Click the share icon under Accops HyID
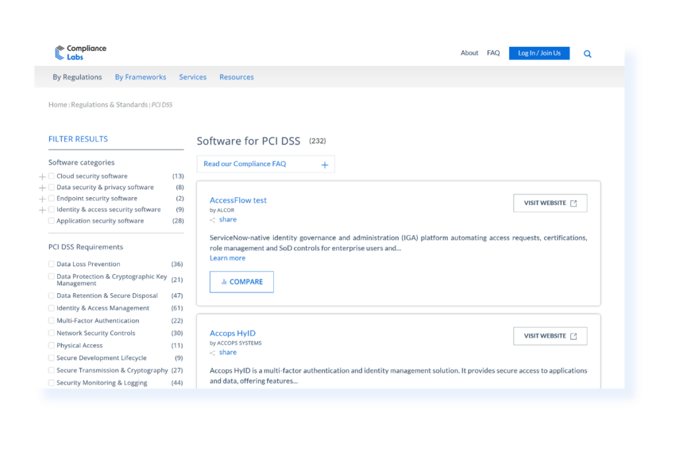The width and height of the screenshot is (679, 452). click(213, 353)
